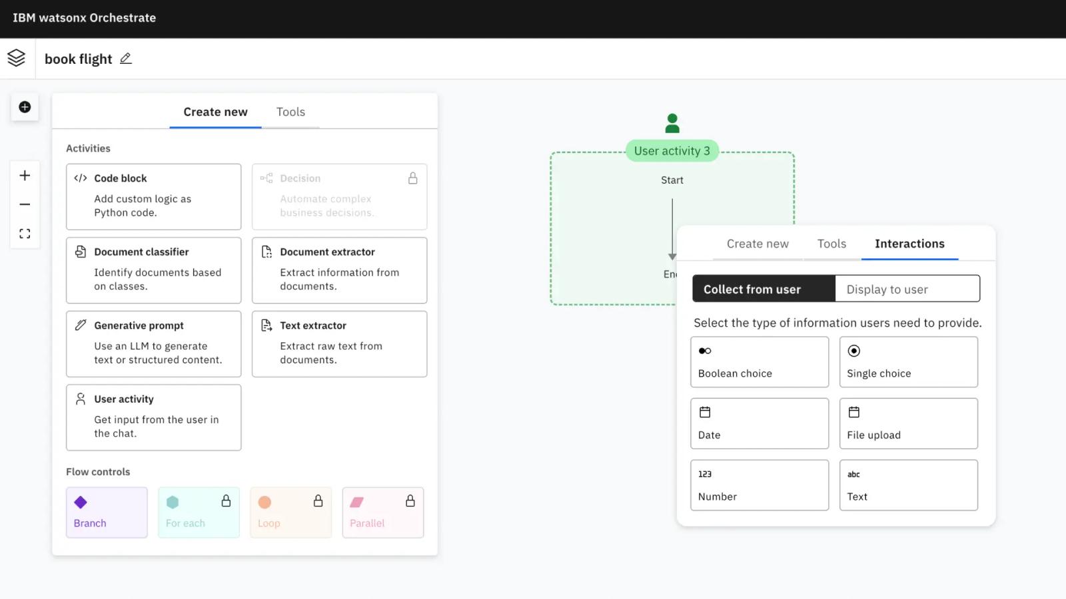Click the File upload icon
Viewport: 1066px width, 599px height.
click(854, 412)
